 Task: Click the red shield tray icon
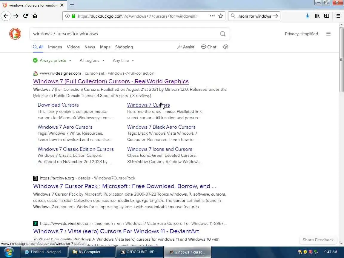pos(311,252)
